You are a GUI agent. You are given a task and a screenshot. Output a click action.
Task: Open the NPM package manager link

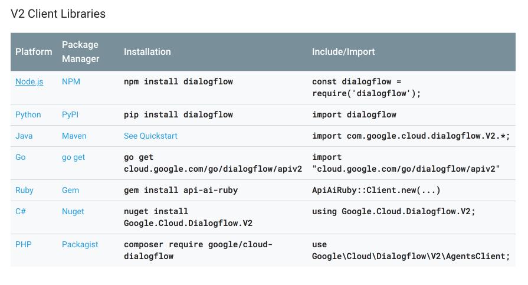[71, 81]
